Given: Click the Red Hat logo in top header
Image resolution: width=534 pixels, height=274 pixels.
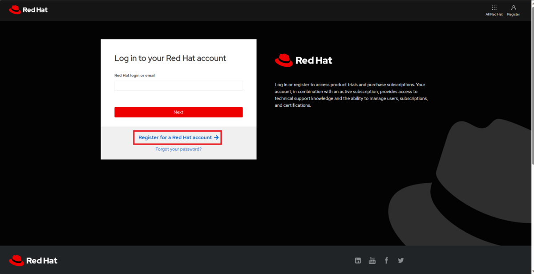Looking at the screenshot, I should coord(28,10).
